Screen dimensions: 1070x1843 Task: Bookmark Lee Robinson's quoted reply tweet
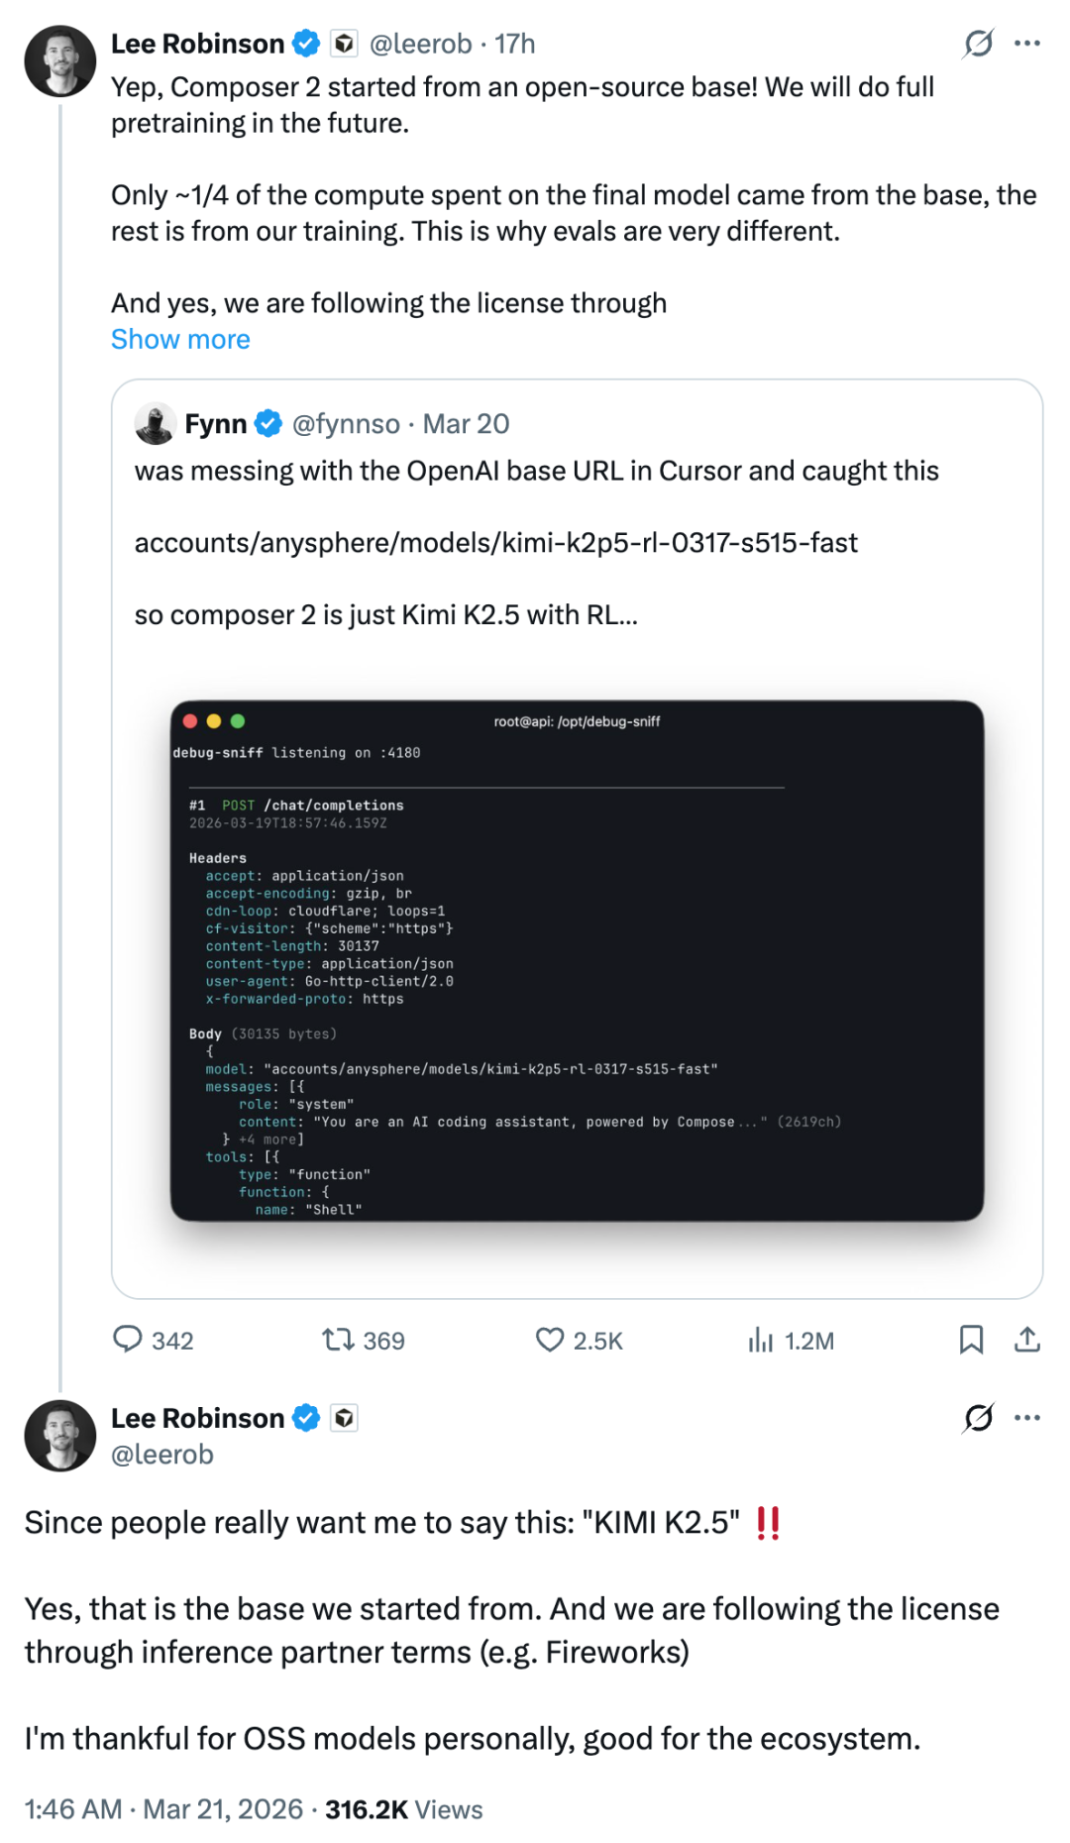(971, 1340)
